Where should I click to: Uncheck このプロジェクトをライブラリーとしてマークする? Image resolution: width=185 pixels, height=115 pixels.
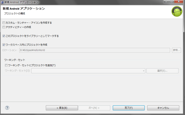pyautogui.click(x=4, y=36)
